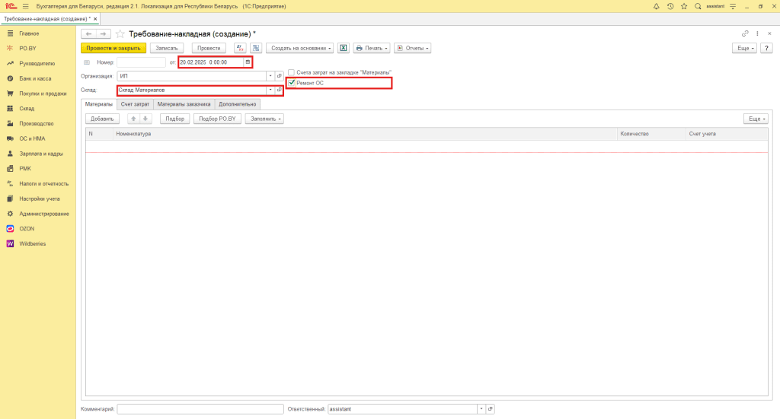Click the 1C logo icon
This screenshot has height=419, width=780.
(11, 6)
